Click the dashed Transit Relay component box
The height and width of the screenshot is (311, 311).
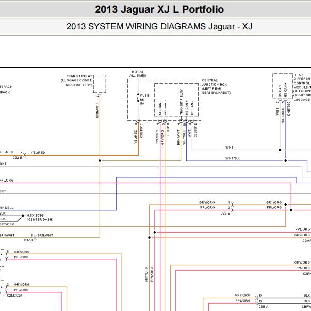point(100,84)
